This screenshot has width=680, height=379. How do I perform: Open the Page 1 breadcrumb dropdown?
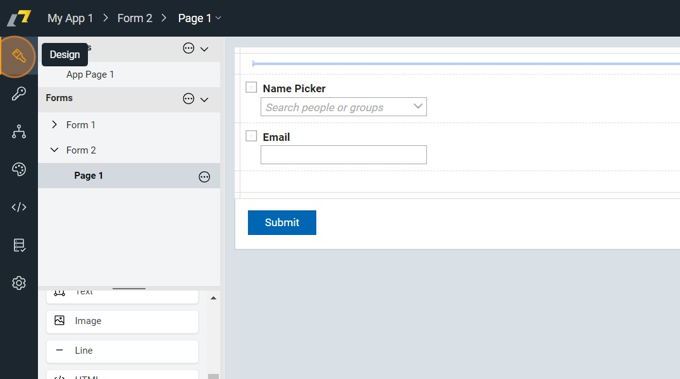(218, 18)
